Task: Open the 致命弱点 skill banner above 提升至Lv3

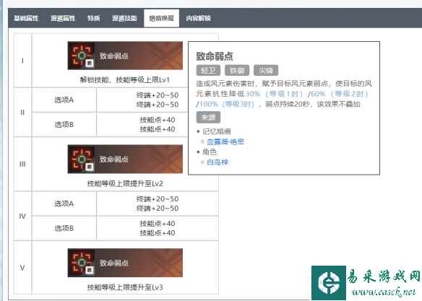Action: 125,263
